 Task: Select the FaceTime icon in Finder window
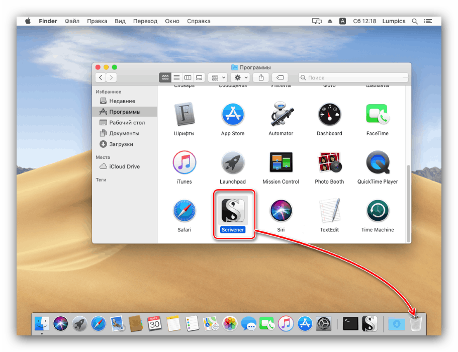click(x=378, y=114)
